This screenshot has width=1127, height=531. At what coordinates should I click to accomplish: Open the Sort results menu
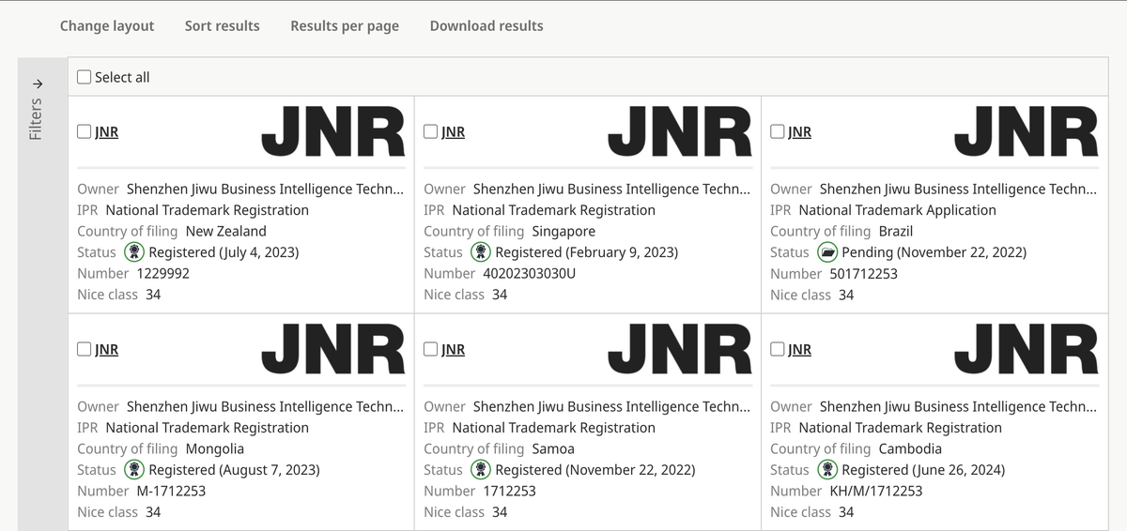[223, 25]
